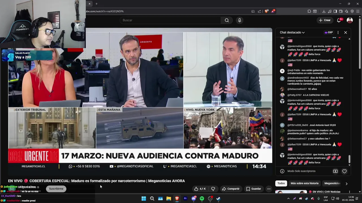This screenshot has width=362, height=203.
Task: Click username @javierrodriguez8568 in top chat message
Action: (299, 46)
